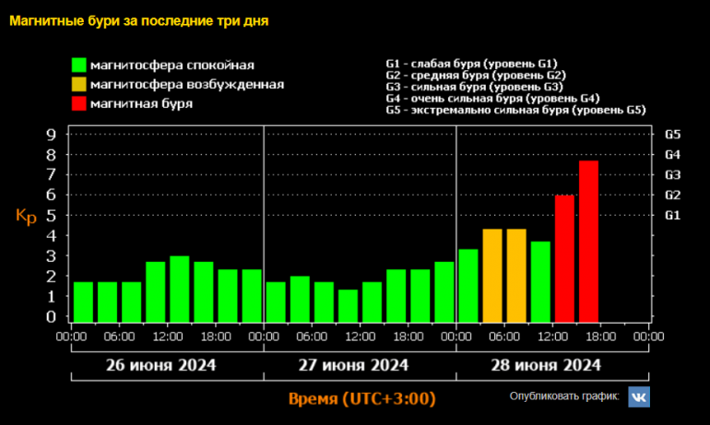
Task: Click the second orange bar on 28 июня
Action: 516,274
